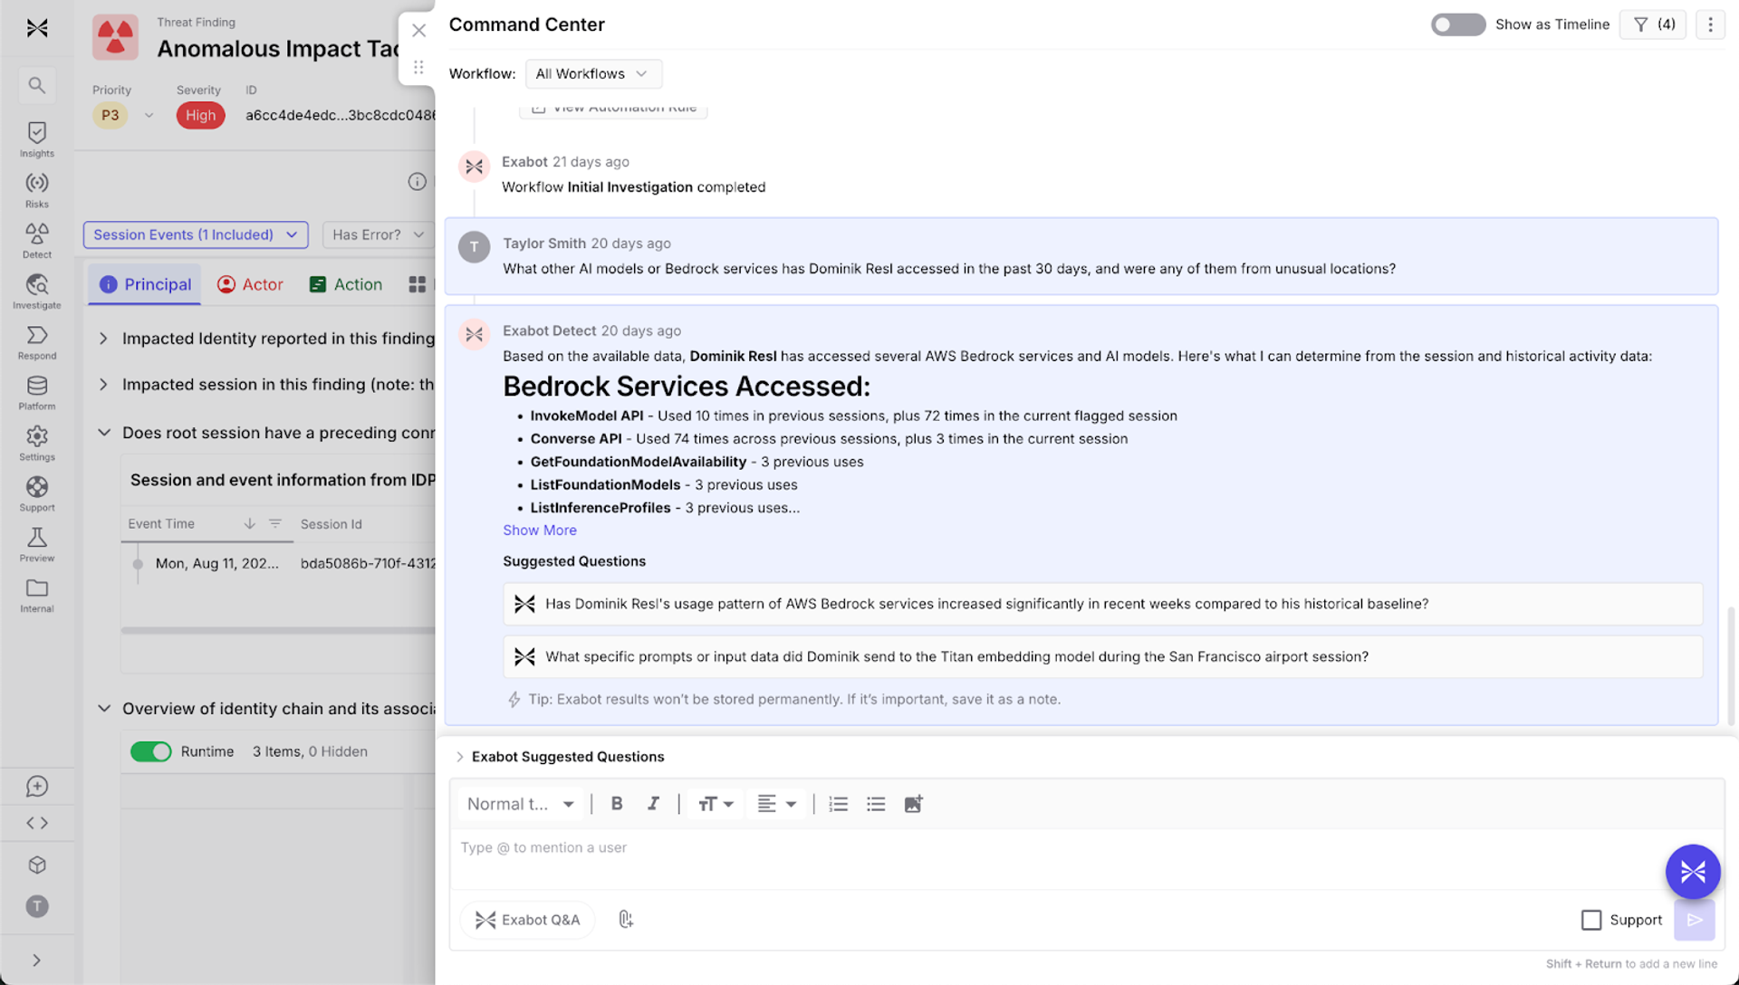Switch to the Principal tab
This screenshot has height=985, width=1739.
(x=145, y=284)
